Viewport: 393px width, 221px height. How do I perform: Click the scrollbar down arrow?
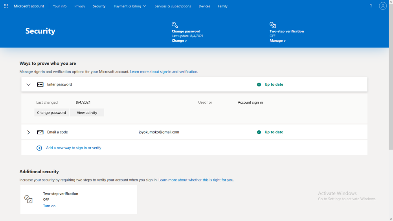(x=391, y=219)
